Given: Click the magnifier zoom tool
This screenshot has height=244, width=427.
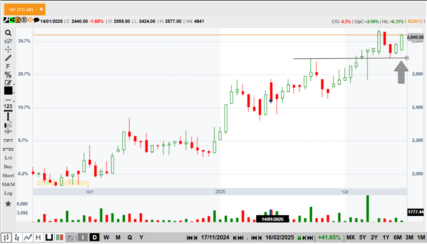Looking at the screenshot, I should (x=8, y=33).
